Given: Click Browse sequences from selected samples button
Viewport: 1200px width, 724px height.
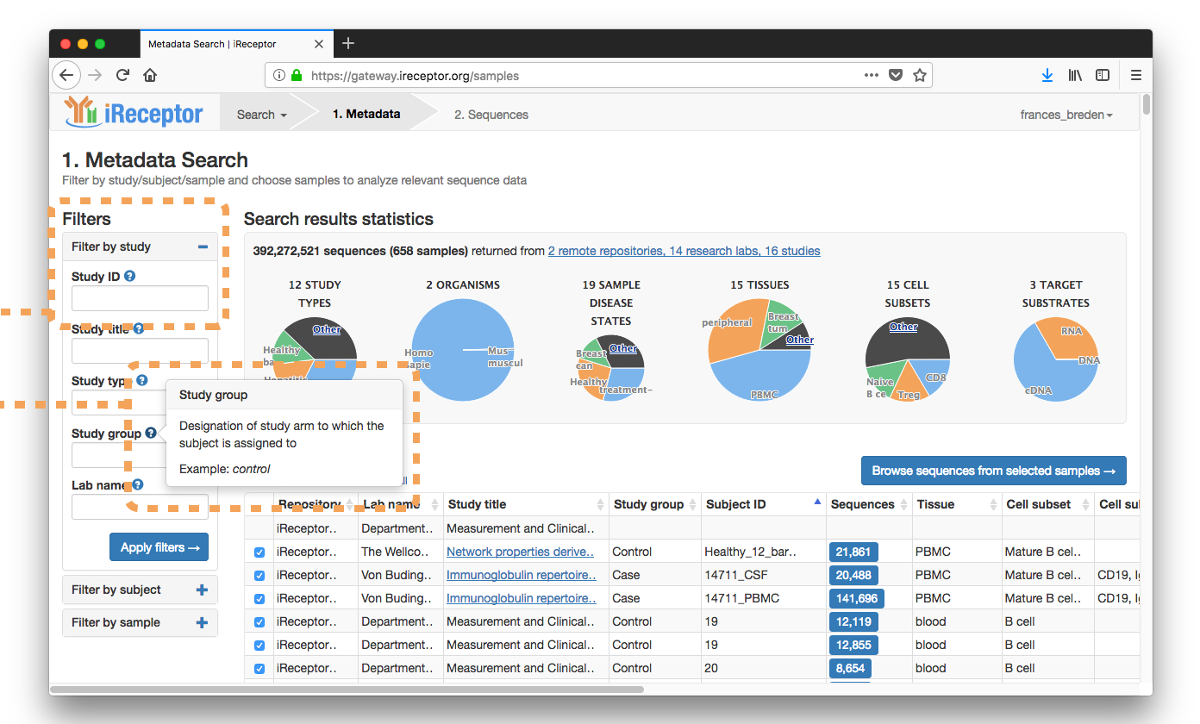Looking at the screenshot, I should pos(993,471).
